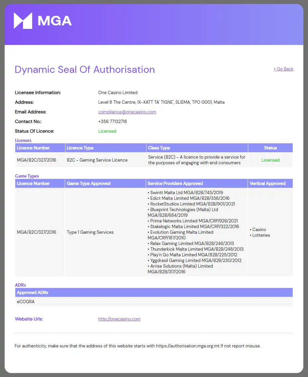Screen dimensions: 308x377
Task: Select Evolution Gaming Malta Limited entry
Action: (x=181, y=235)
